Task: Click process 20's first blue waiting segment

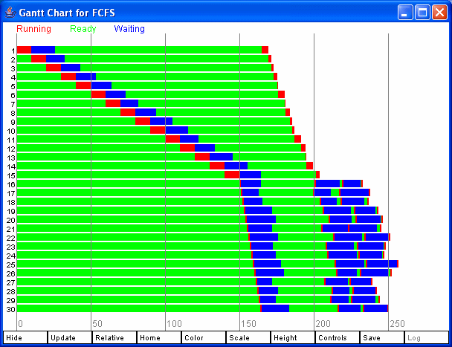Action: pos(261,219)
